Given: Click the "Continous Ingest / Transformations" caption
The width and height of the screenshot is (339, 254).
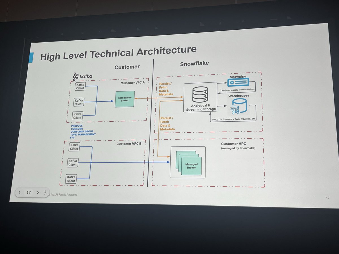Looking at the screenshot, I should (237, 89).
